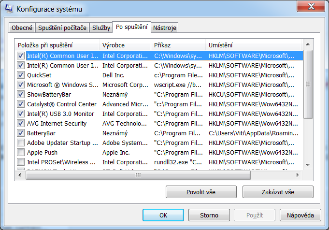
Task: Check the Intel PROSet\Wireless checkbox
Action: pyautogui.click(x=21, y=162)
